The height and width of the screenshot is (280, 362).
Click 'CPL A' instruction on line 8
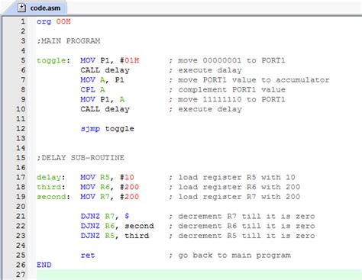click(92, 90)
